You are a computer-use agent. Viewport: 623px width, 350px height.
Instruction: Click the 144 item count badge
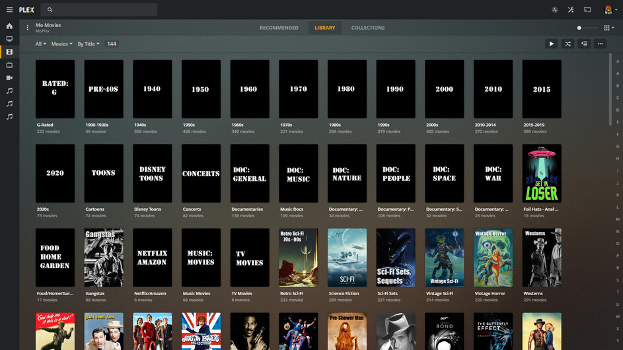pos(112,44)
